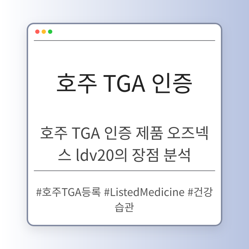Viewport: 249px width, 249px height.
Task: Select the #건강 hashtag text
Action: (200, 192)
